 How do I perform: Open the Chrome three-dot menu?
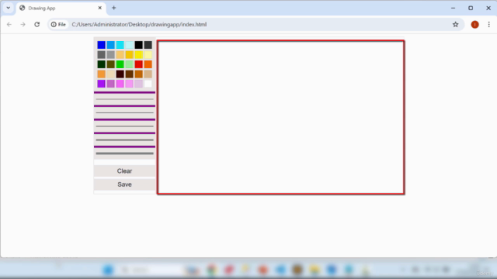click(488, 24)
